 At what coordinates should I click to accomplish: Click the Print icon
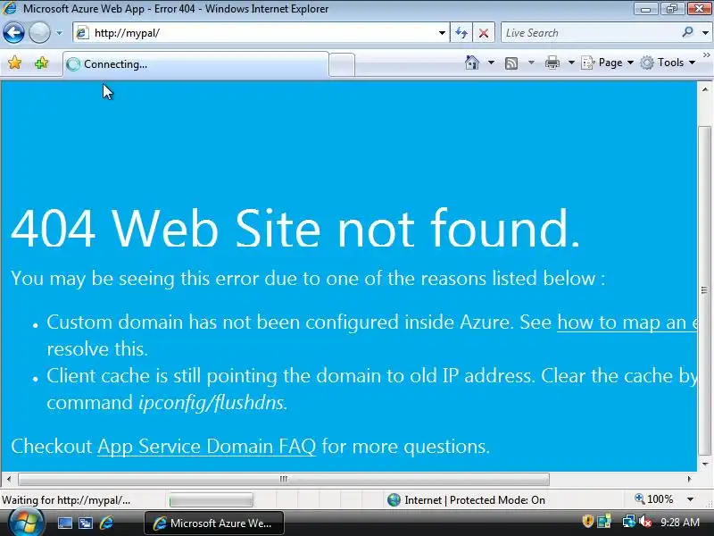[x=552, y=63]
